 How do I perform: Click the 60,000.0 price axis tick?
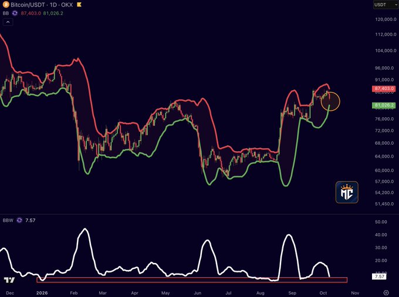[384, 170]
